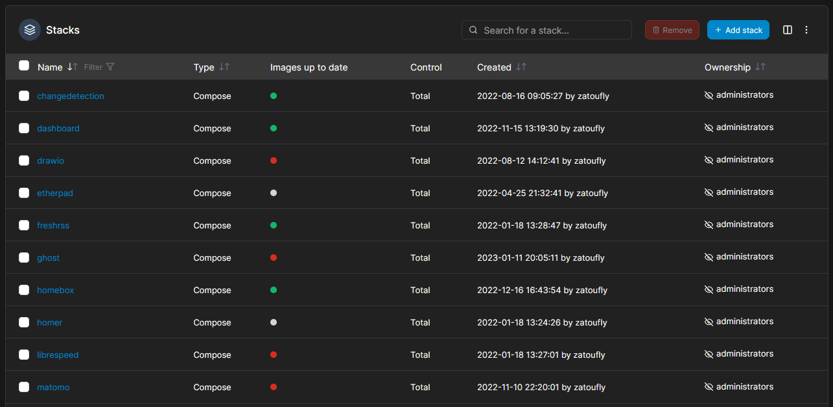The height and width of the screenshot is (407, 833).
Task: Open the changedetection stack link
Action: (x=70, y=96)
